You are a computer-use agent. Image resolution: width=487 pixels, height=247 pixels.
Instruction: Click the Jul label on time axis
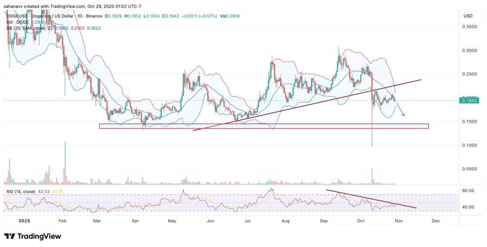248,220
